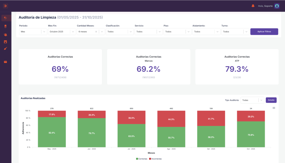Click the red 44.3% segment in Ago bar

171,119
